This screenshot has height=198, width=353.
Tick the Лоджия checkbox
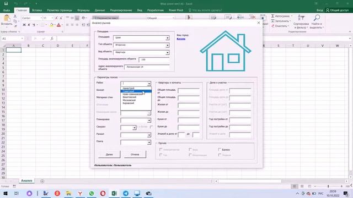[x=220, y=155]
